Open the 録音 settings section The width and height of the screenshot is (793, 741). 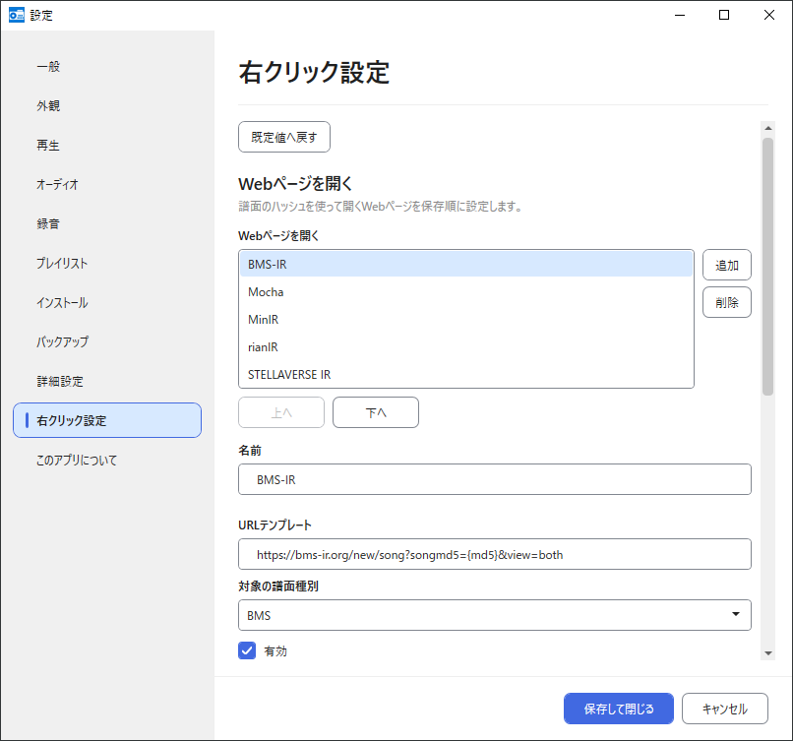click(106, 223)
